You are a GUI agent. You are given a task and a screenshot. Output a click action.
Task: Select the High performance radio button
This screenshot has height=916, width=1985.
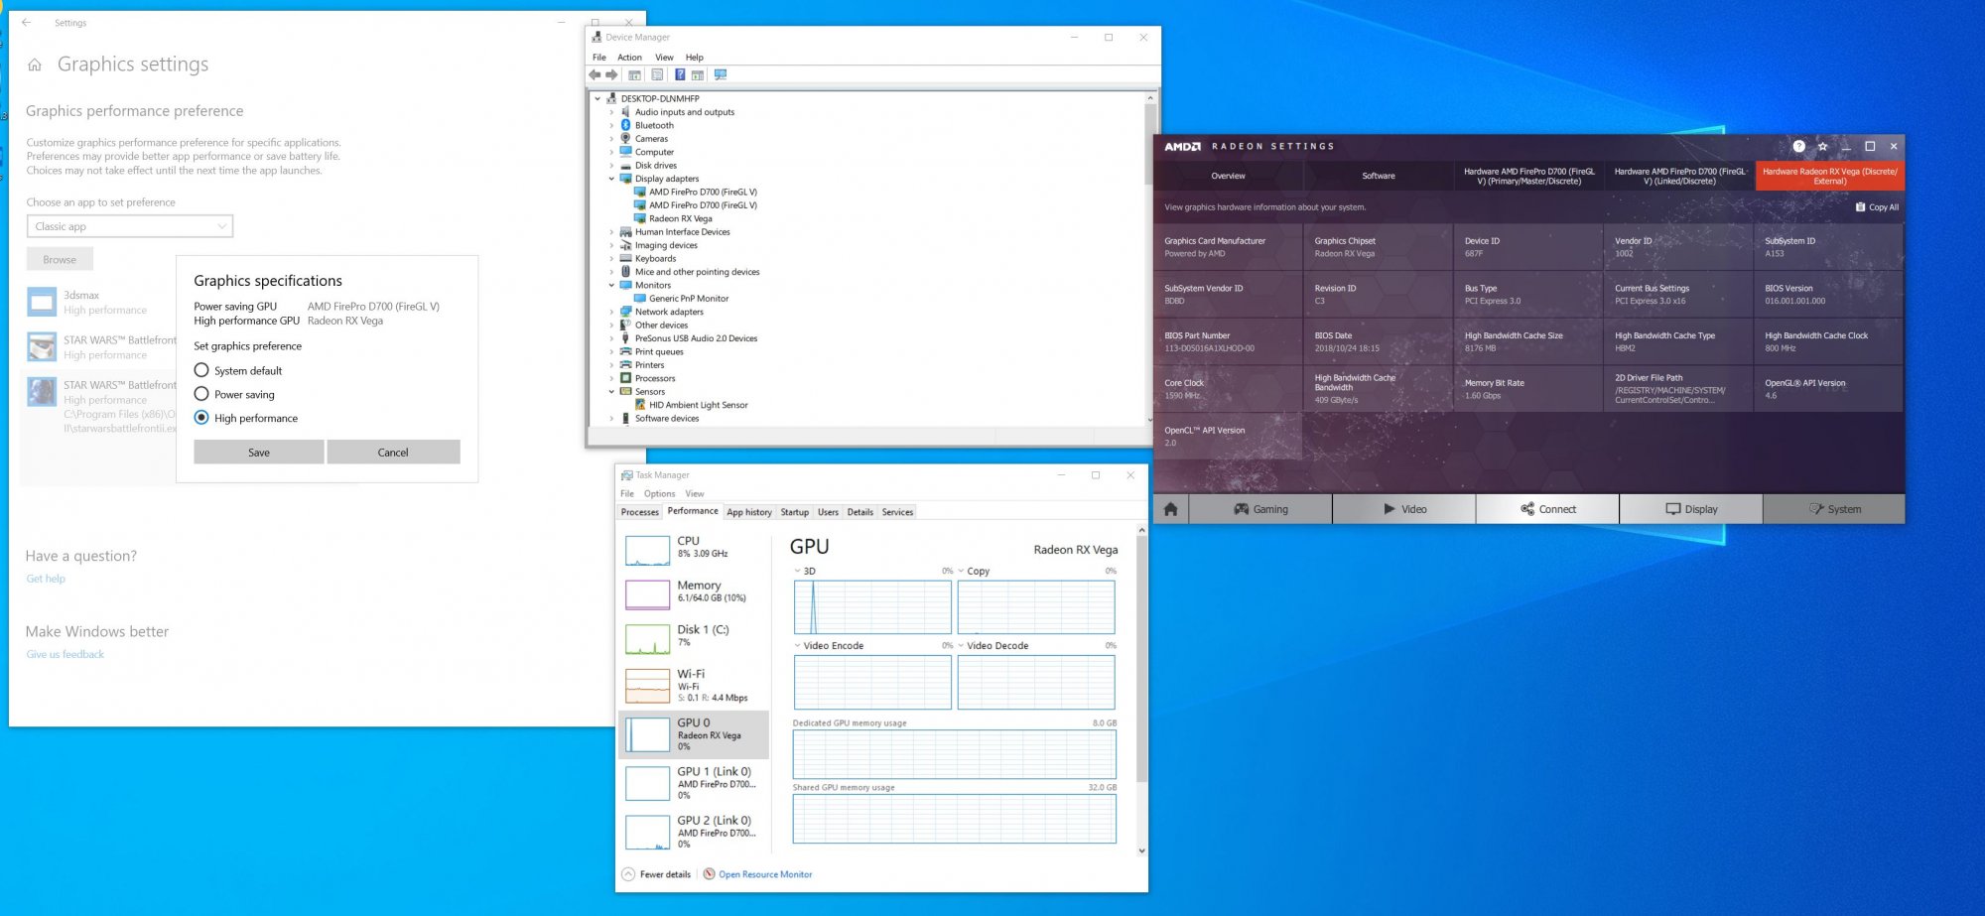pos(201,418)
